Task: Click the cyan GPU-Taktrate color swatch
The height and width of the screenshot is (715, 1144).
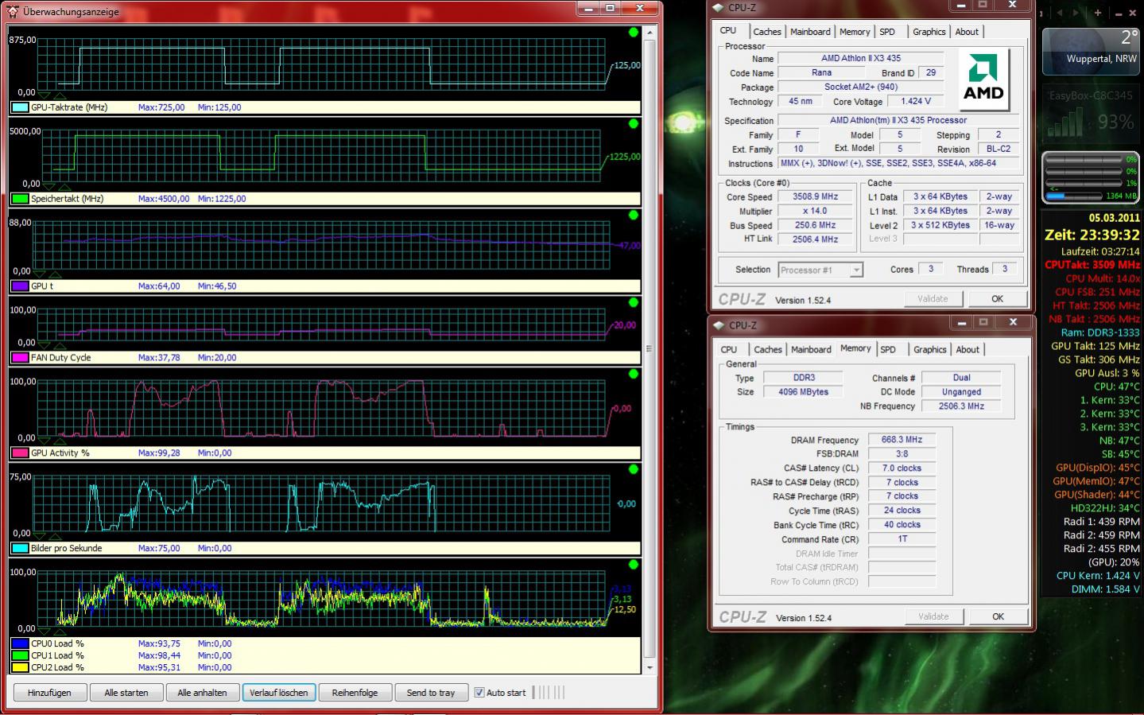Action: [x=20, y=107]
